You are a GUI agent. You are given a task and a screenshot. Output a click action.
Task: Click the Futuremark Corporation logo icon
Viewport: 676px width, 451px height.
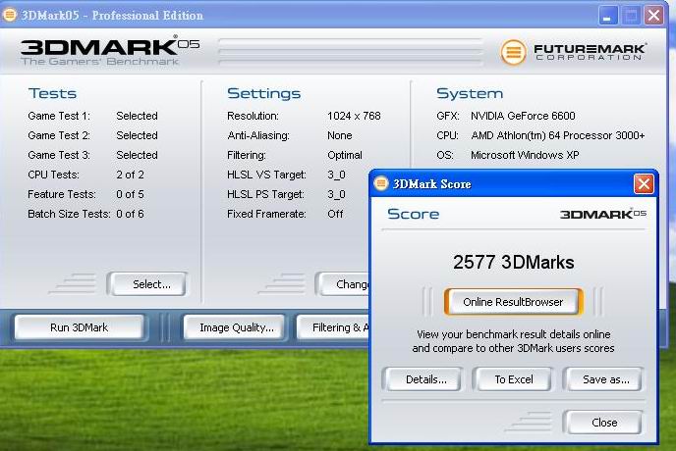tap(513, 52)
